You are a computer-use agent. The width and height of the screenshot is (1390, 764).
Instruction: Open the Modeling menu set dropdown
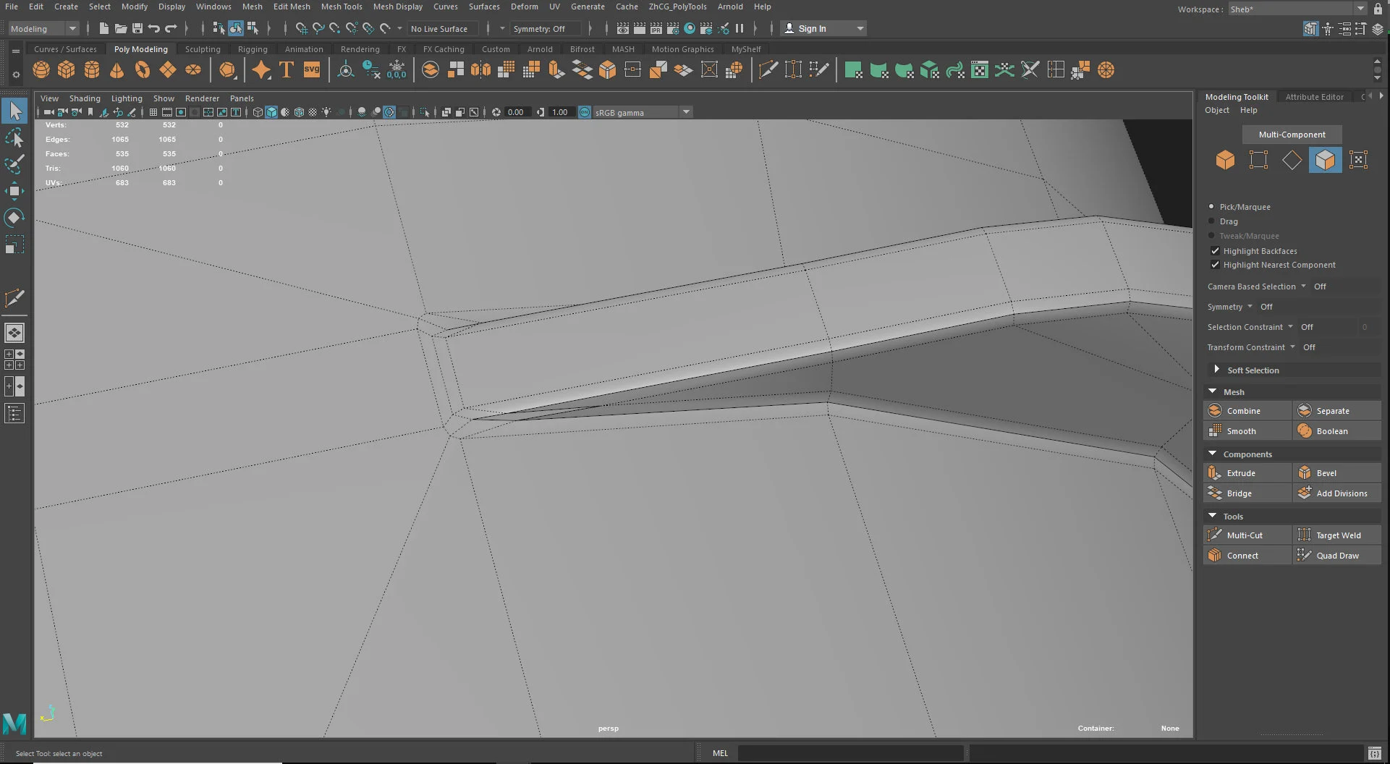[43, 28]
